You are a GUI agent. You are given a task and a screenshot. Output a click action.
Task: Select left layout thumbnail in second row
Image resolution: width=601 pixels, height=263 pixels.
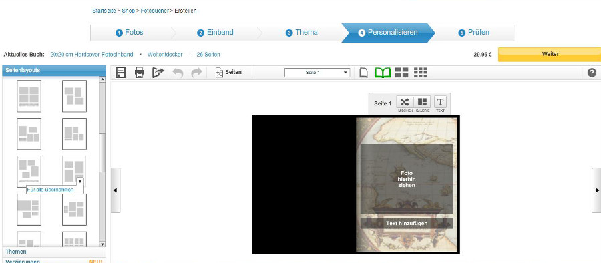[29, 134]
